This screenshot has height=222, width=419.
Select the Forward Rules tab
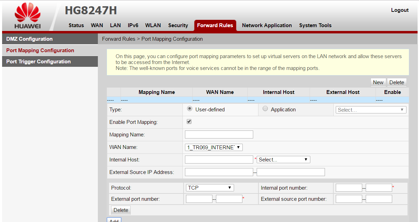tap(215, 25)
